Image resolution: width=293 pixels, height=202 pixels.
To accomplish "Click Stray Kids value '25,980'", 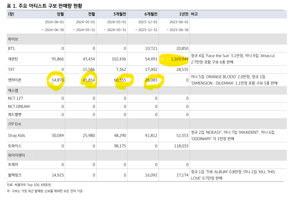I will (x=89, y=135).
